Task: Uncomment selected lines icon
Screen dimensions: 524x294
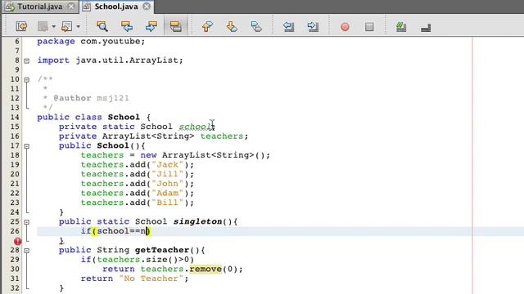Action: tap(426, 27)
